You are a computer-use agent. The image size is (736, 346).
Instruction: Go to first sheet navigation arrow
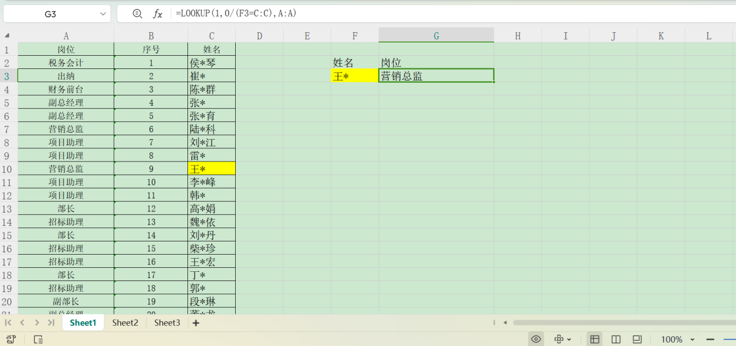tap(8, 323)
